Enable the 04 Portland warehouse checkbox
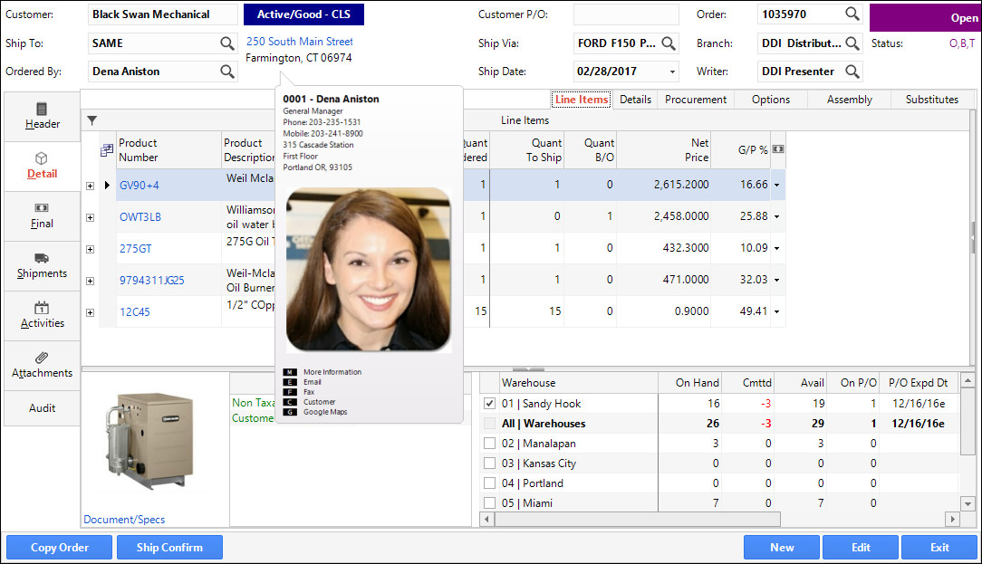This screenshot has width=982, height=564. click(x=489, y=483)
